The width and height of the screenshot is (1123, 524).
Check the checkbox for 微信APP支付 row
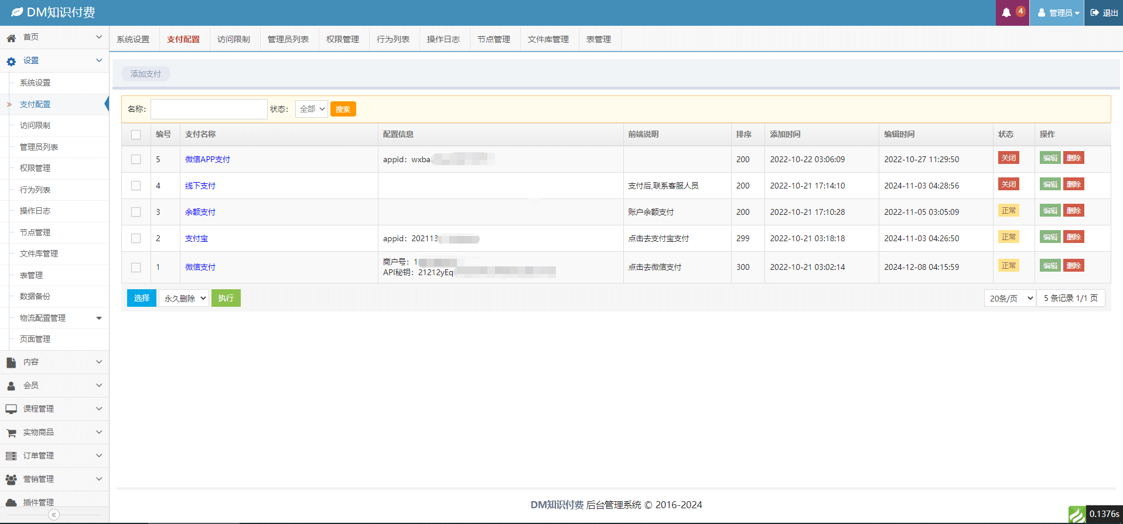(x=136, y=159)
